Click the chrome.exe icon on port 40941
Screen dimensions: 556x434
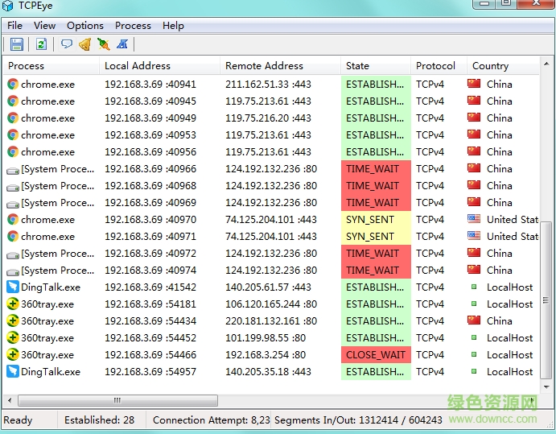tap(13, 84)
